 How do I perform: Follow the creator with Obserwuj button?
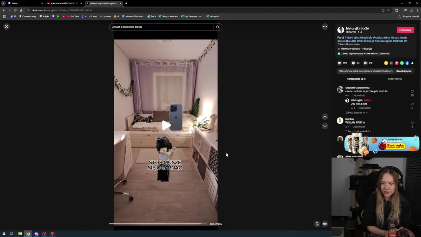click(x=405, y=30)
